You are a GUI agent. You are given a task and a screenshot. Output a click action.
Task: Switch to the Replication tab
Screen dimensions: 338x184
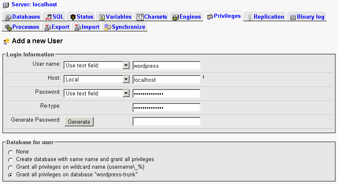[266, 17]
